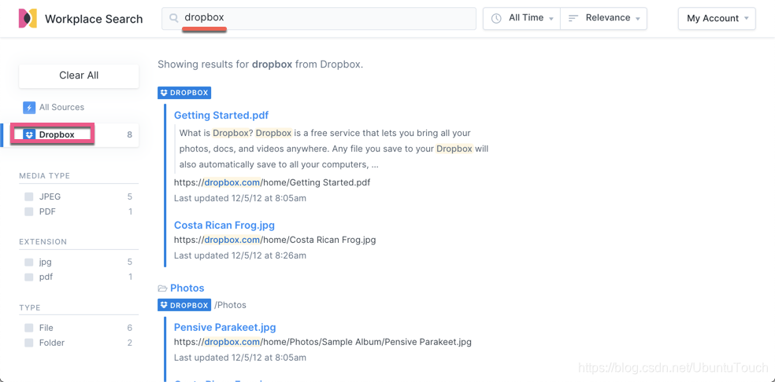Click the DROPBOX badge beside /Photos
775x382 pixels.
[184, 305]
